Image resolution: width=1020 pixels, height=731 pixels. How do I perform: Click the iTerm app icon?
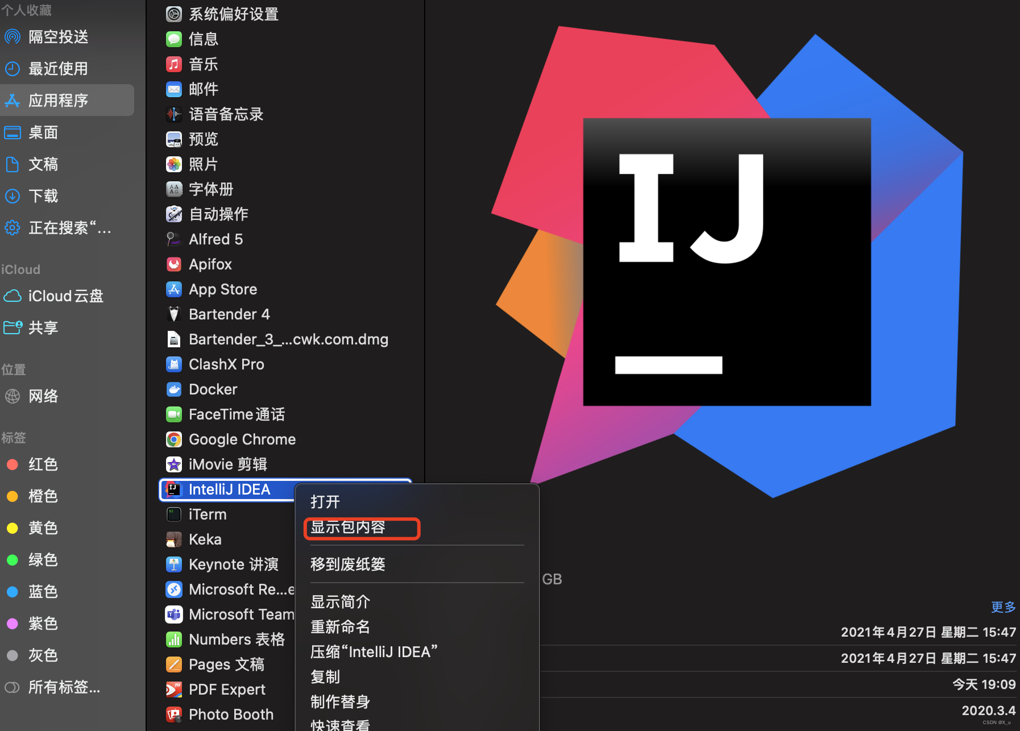pyautogui.click(x=174, y=514)
